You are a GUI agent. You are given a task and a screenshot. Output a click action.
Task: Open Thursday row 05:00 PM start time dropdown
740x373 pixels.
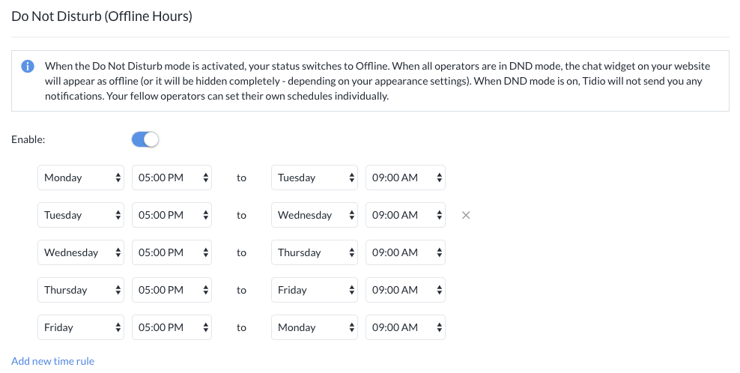pos(172,290)
